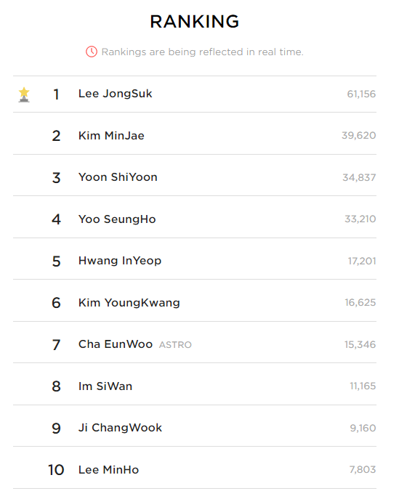The image size is (399, 491).
Task: Click the rank number 5
Action: click(56, 261)
